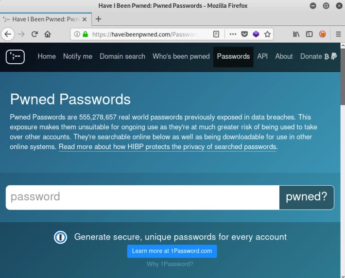Open the Library icon

(x=296, y=34)
